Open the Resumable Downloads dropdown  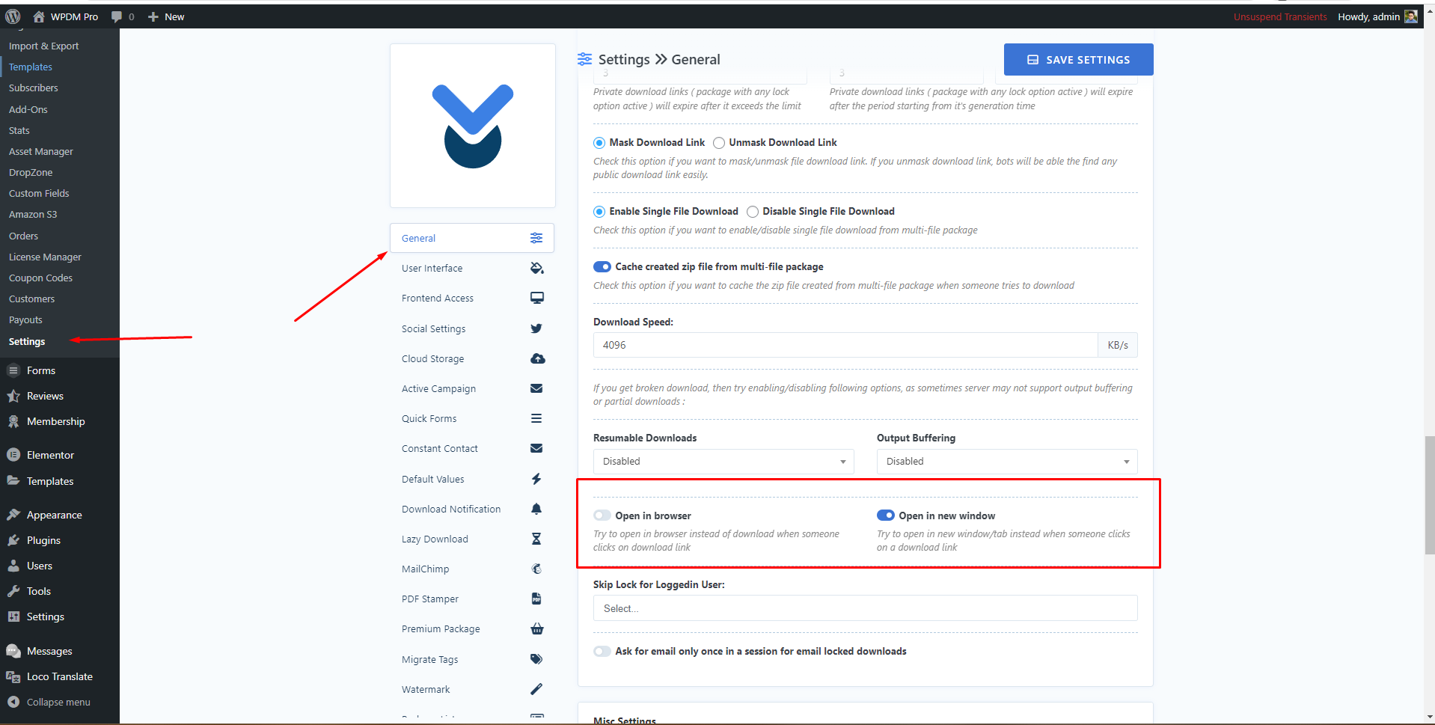point(723,462)
